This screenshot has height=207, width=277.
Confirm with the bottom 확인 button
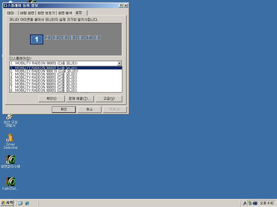point(64,109)
